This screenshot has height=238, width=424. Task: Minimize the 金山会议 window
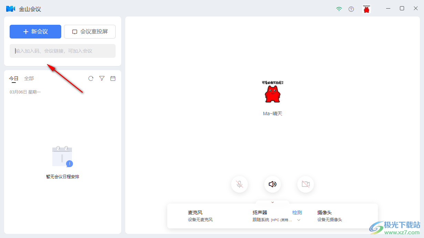[389, 9]
